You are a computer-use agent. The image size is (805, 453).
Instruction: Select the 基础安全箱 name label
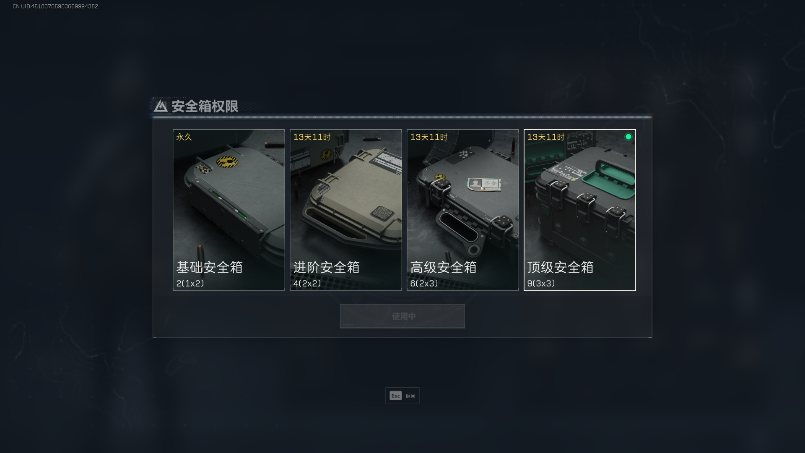[210, 267]
